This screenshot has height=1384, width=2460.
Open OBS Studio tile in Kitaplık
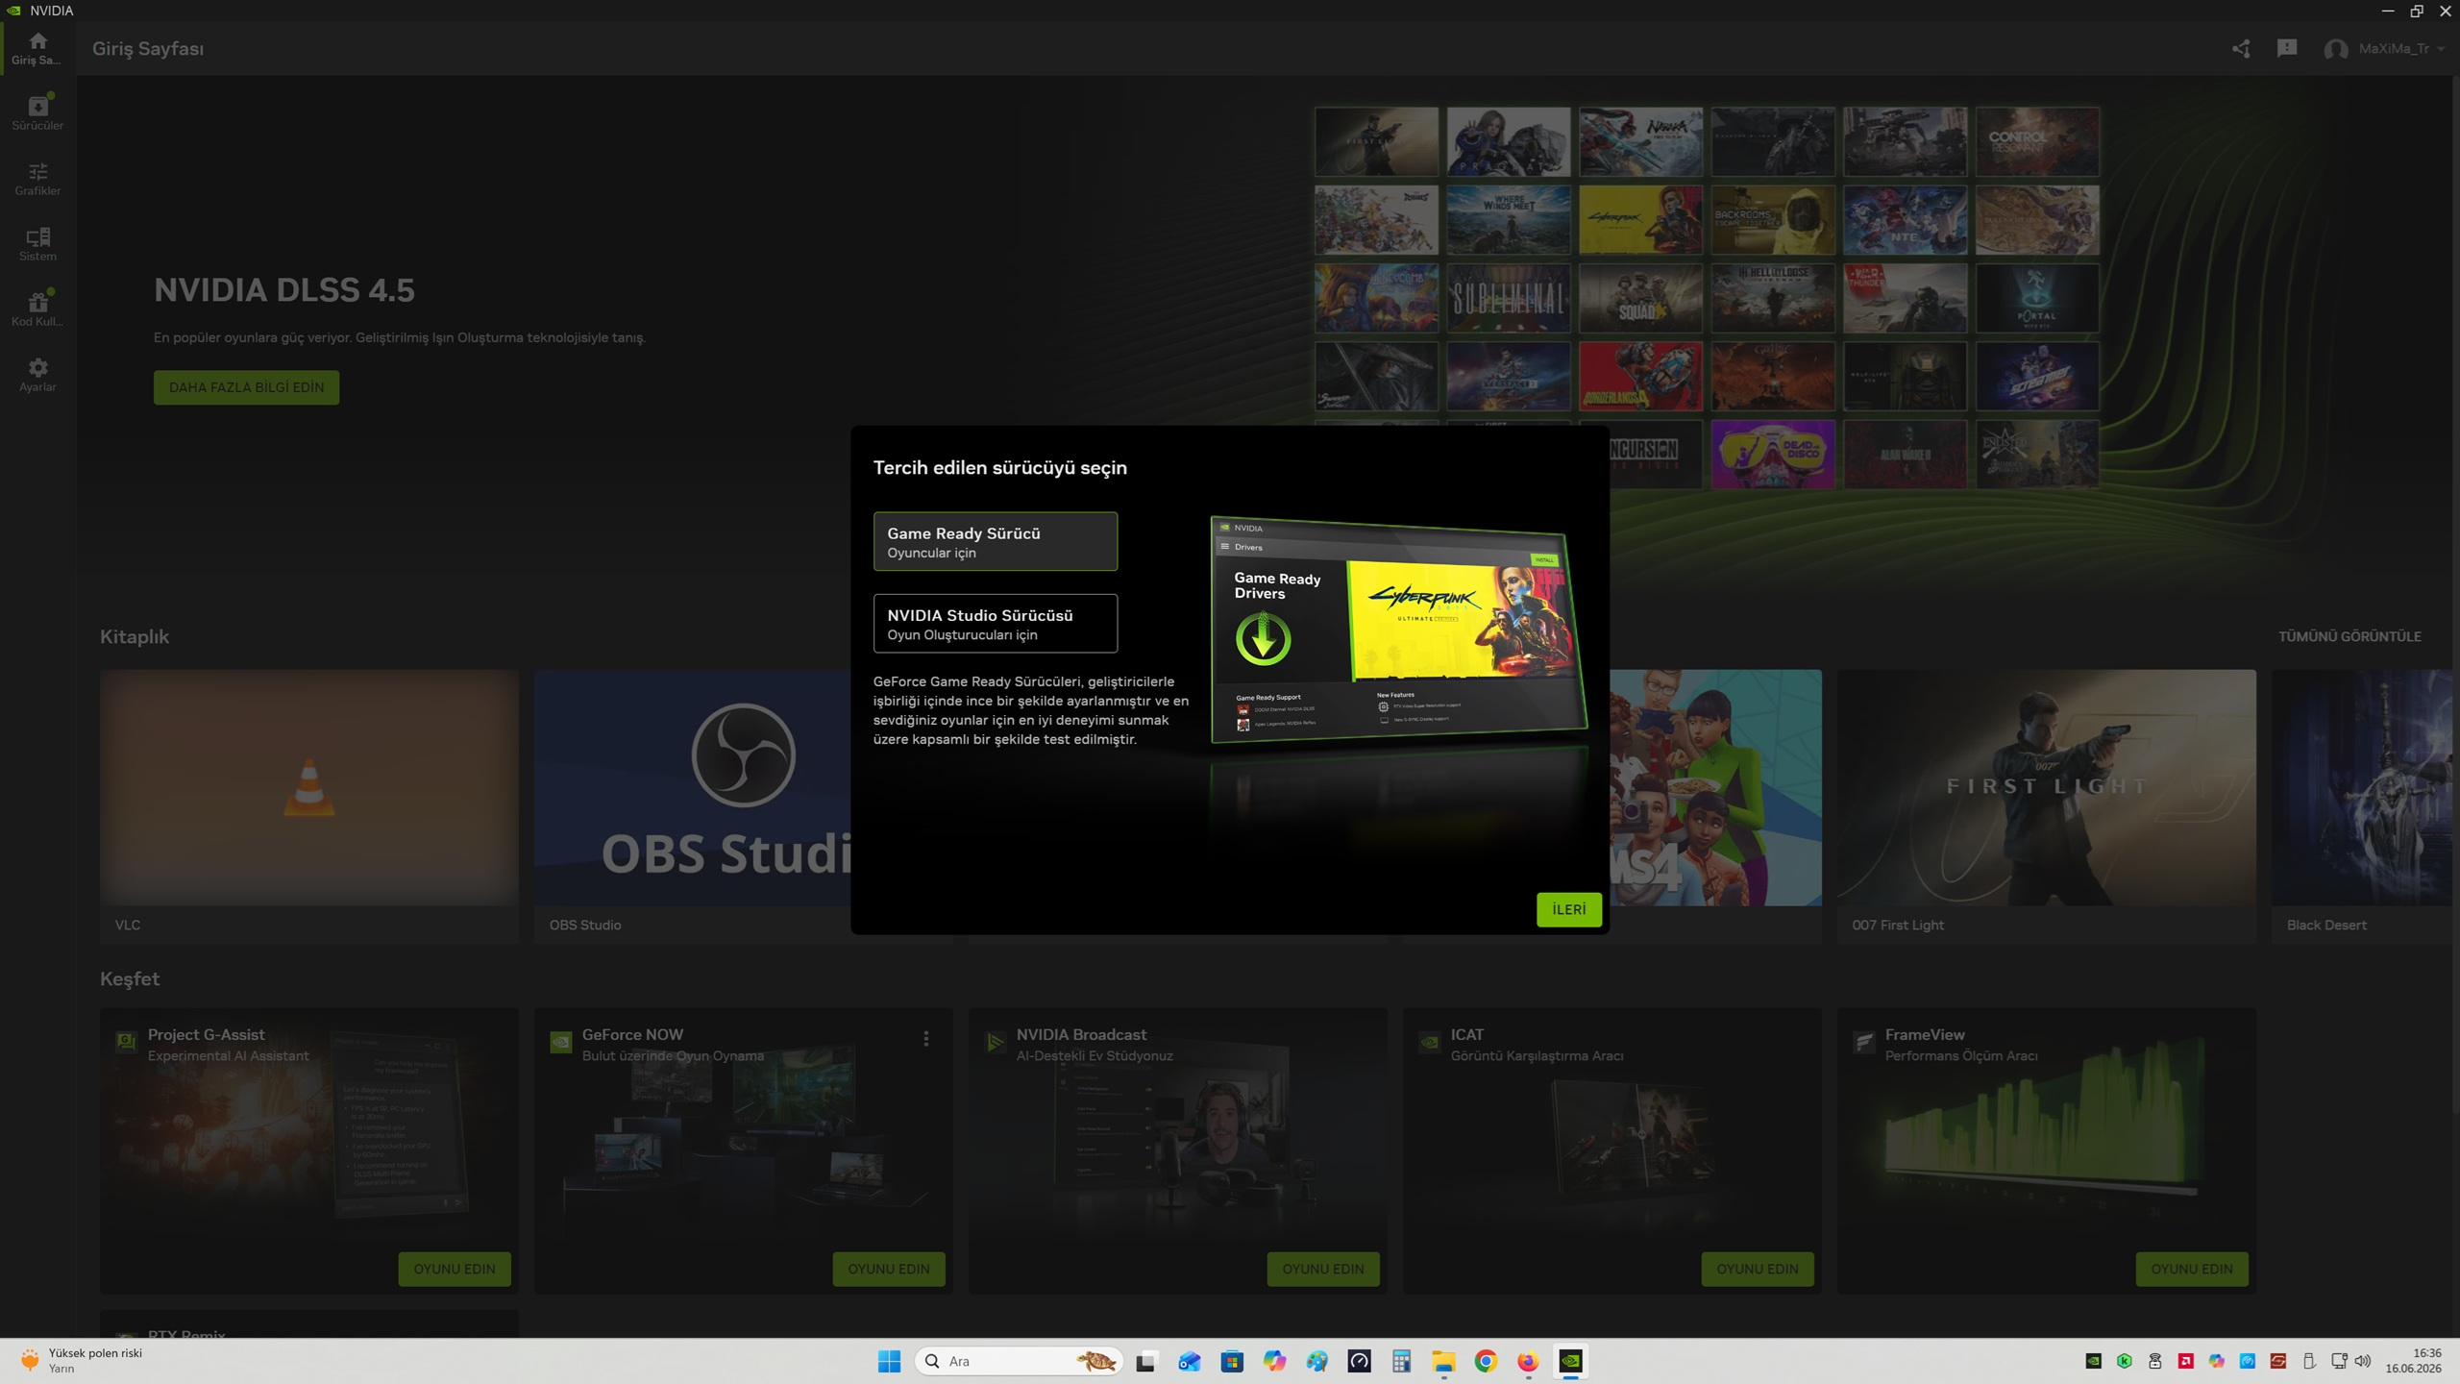692,805
